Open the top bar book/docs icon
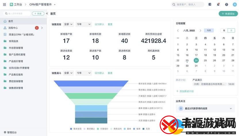This screenshot has width=239, height=136. (x=210, y=4)
